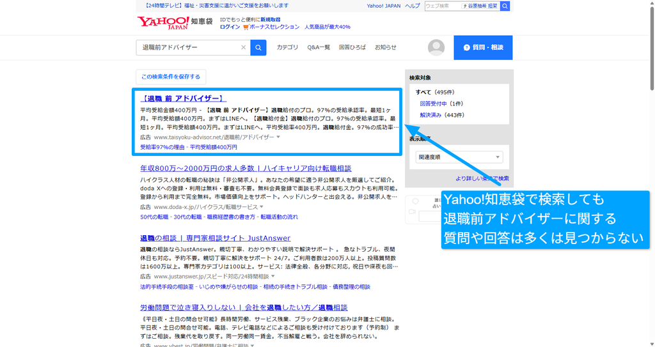This screenshot has height=347, width=655.
Task: Click いじめや嫌がらせの相談 sitelink
Action: [228, 287]
